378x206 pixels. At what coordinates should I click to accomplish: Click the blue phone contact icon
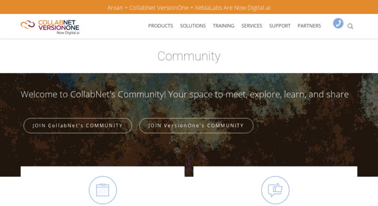[338, 23]
